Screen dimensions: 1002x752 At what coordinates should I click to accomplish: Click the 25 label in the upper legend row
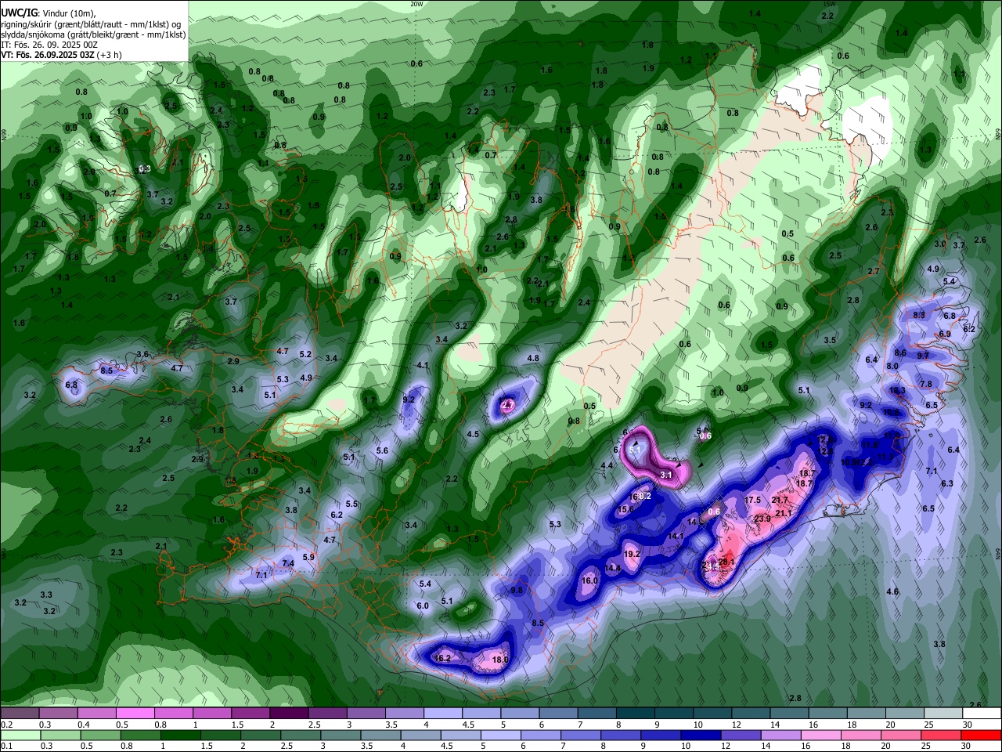pos(928,725)
